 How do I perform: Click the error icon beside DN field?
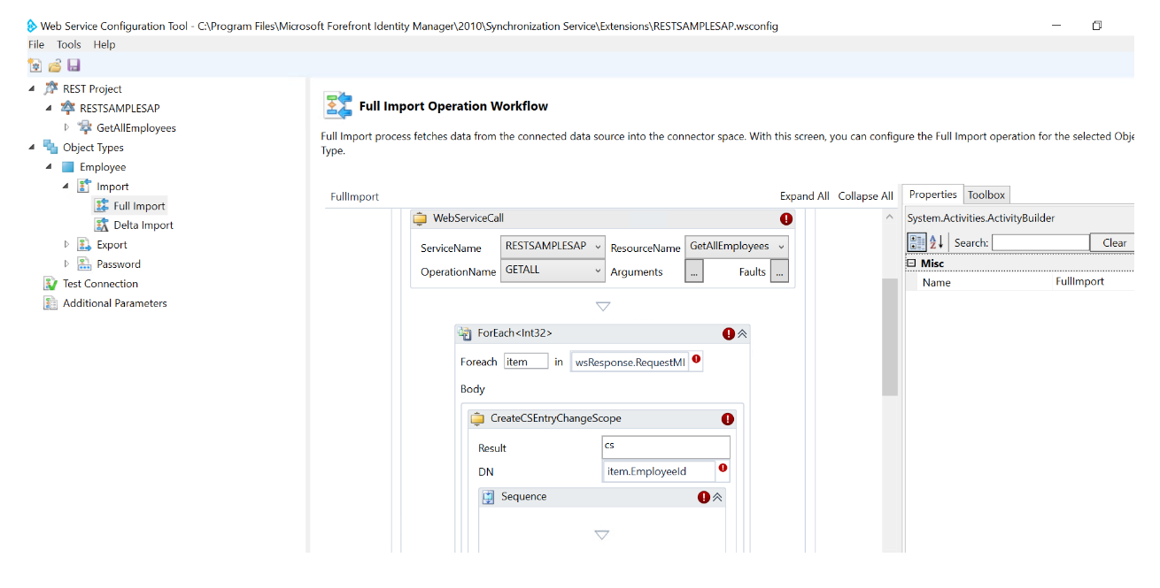tap(723, 468)
